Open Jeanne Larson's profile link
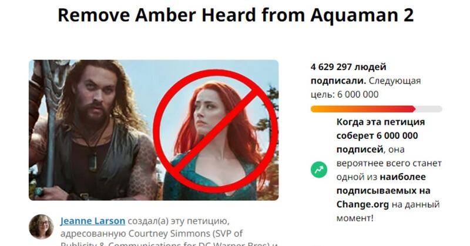 [x=93, y=221]
